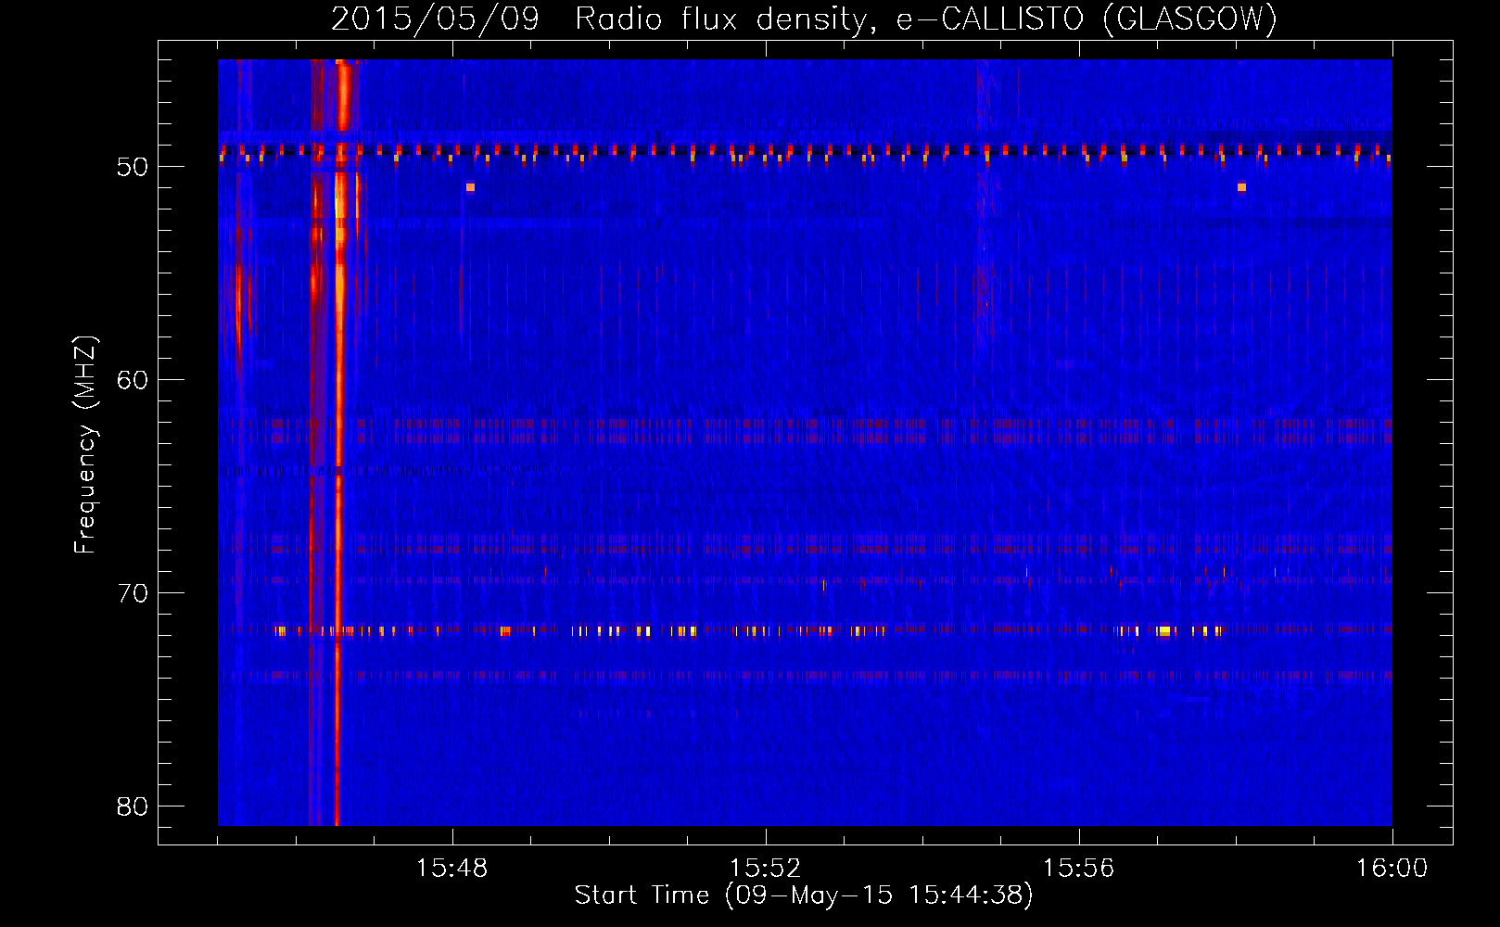Select the 'Frequency (MHz)' axis label
Image resolution: width=1500 pixels, height=927 pixels.
(x=84, y=445)
